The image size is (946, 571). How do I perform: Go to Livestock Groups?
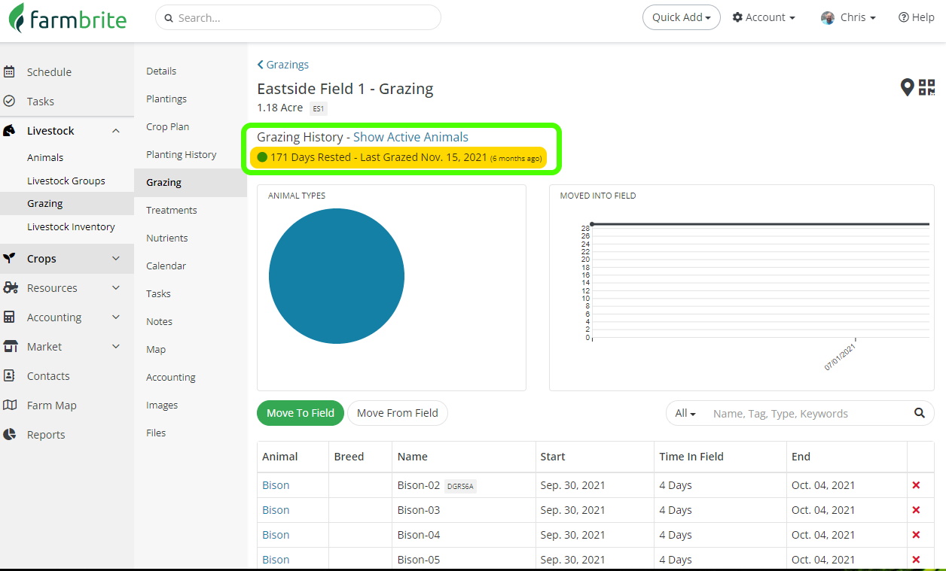(66, 181)
